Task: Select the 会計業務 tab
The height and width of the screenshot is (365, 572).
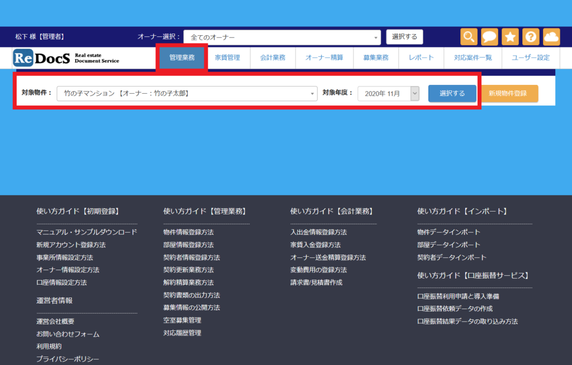Action: 273,57
